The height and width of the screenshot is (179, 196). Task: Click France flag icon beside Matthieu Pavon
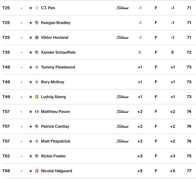tap(37, 111)
